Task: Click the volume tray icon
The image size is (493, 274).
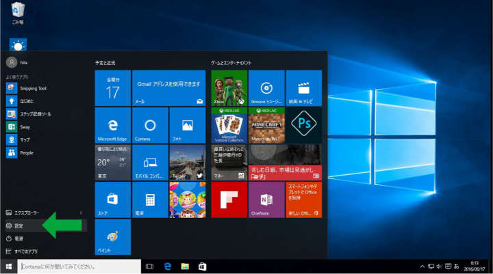Action: [x=439, y=266]
